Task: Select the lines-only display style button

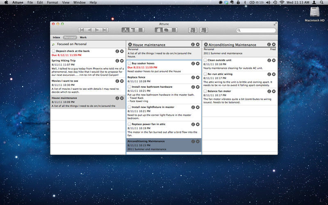Action: coord(174,30)
